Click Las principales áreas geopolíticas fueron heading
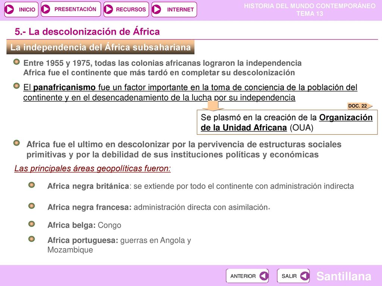This screenshot has height=286, width=382. coord(93,168)
